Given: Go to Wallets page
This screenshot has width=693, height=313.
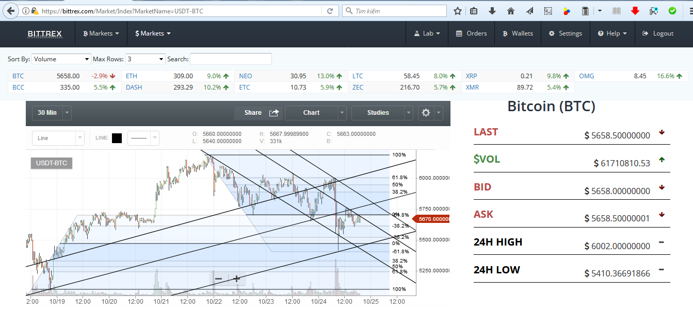Looking at the screenshot, I should tap(518, 33).
